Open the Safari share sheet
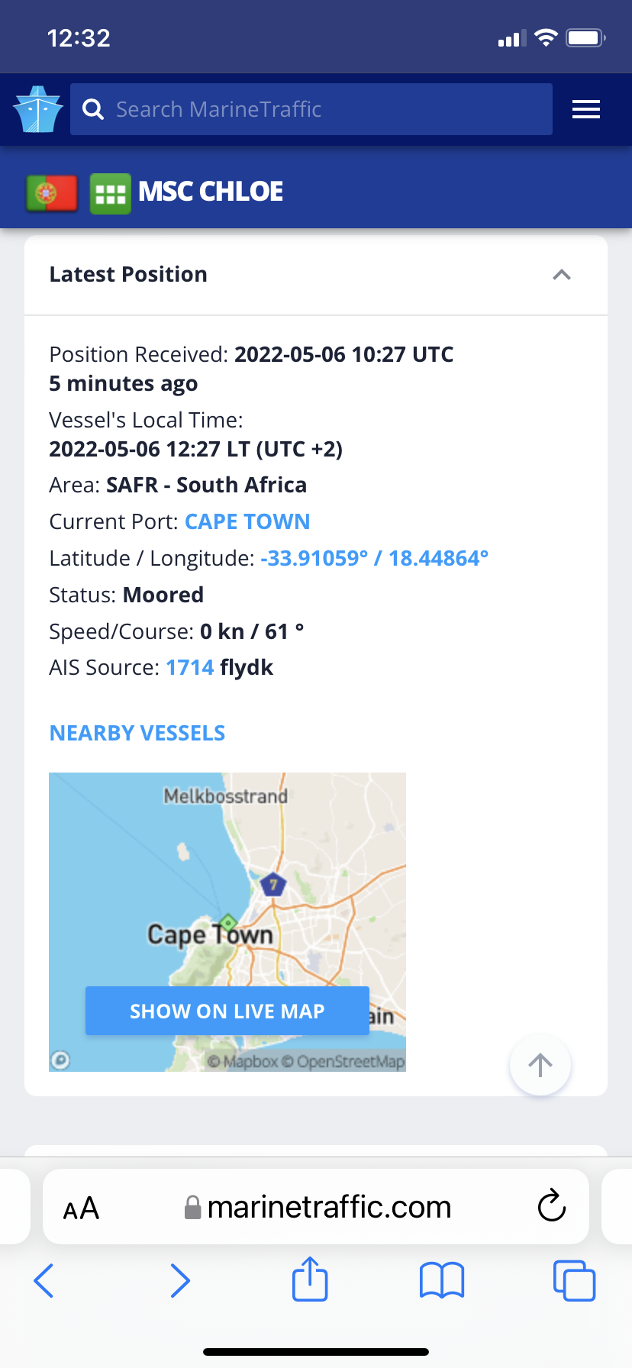632x1368 pixels. pyautogui.click(x=310, y=1279)
